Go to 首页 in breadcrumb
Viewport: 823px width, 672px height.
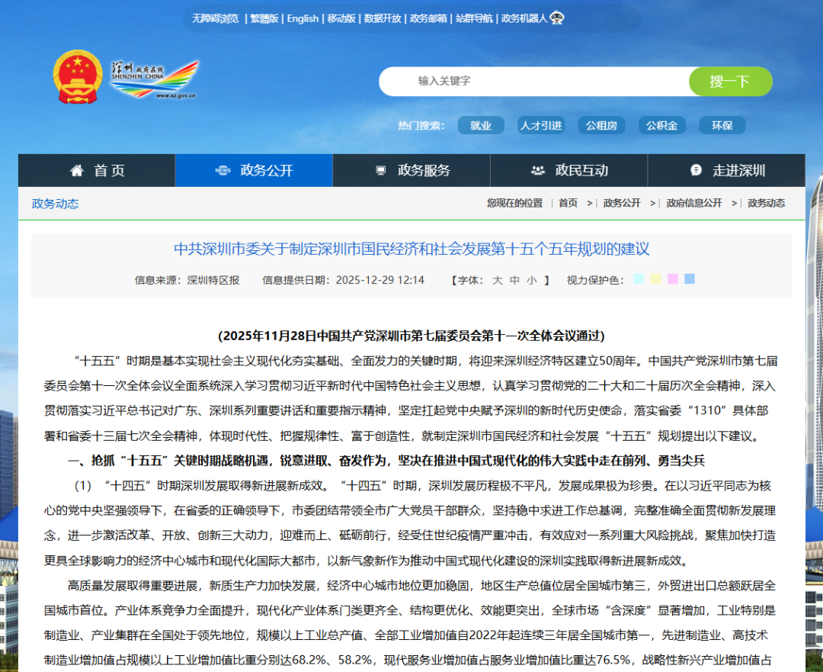coord(568,203)
